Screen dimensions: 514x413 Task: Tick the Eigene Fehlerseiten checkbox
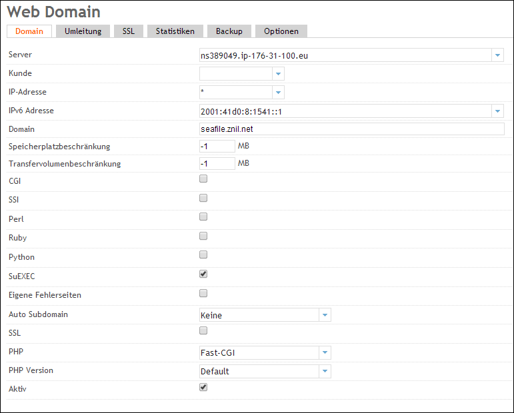(x=203, y=293)
